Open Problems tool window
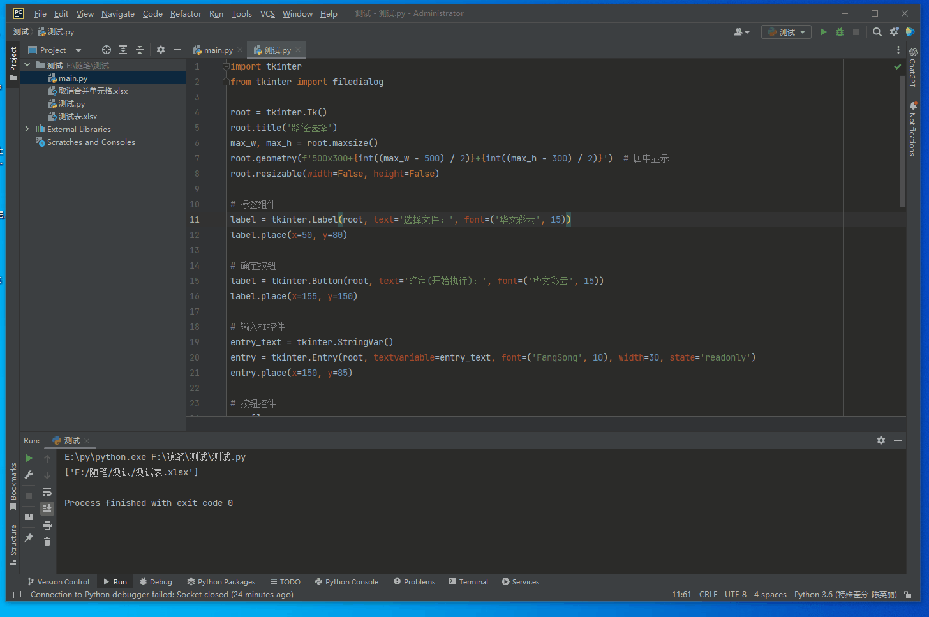 (x=414, y=582)
